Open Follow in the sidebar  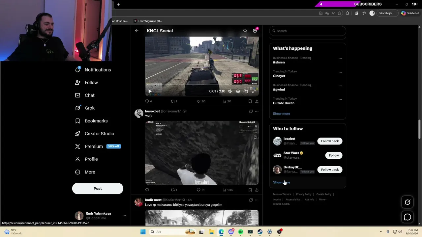87,83
